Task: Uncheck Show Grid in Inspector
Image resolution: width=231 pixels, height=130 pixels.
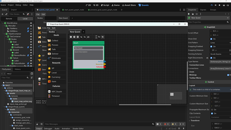Action: click(x=211, y=39)
